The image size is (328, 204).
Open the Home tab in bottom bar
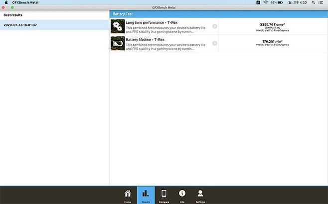[128, 196]
